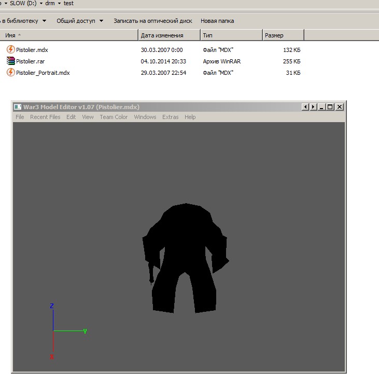Open the View menu in Model Editor
The width and height of the screenshot is (379, 383).
88,117
